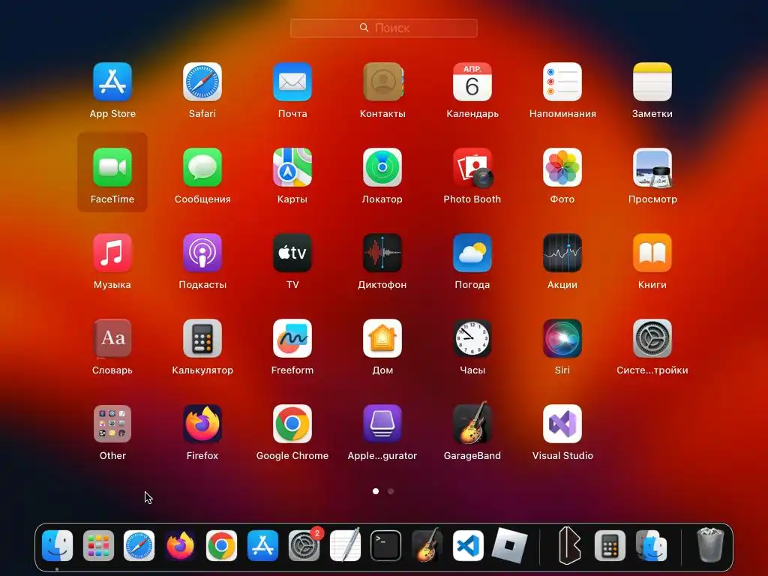Launch Локатор app
This screenshot has width=768, height=576.
pos(382,167)
